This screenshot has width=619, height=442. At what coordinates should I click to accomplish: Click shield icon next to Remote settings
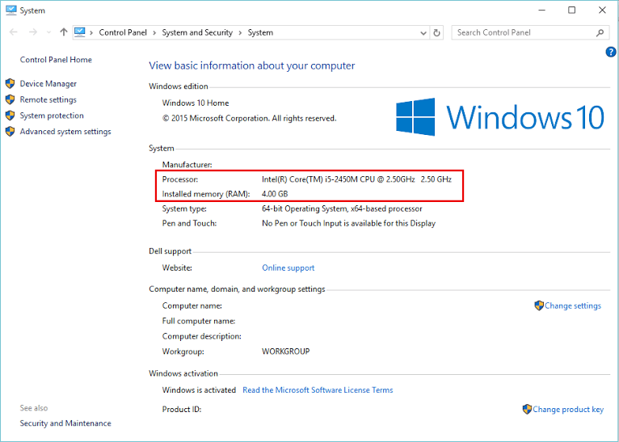click(11, 99)
